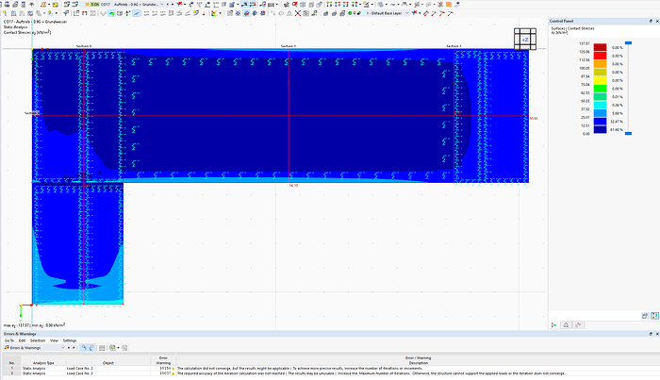Click warning number 10154 cell
The width and height of the screenshot is (660, 380).
(163, 369)
